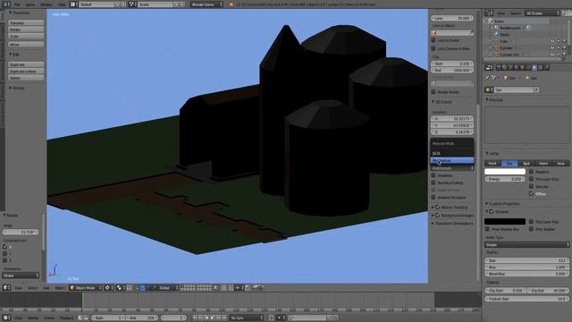Toggle the Diffuse checkbox

pos(531,193)
